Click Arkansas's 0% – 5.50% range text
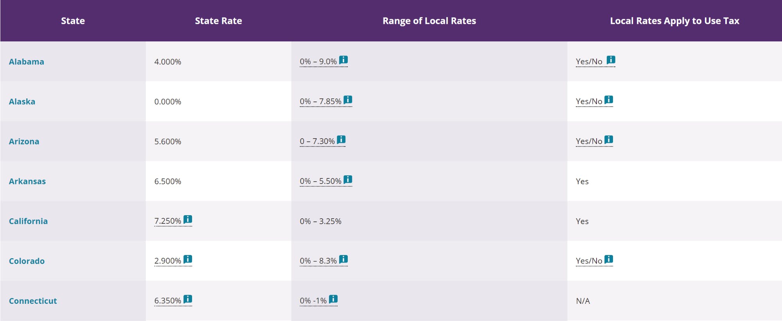The image size is (782, 321). [x=320, y=181]
